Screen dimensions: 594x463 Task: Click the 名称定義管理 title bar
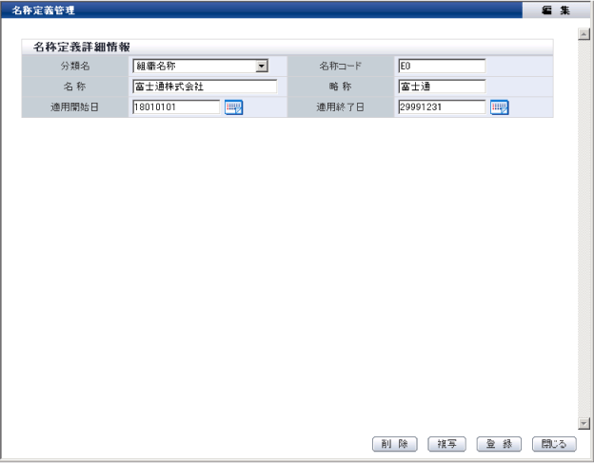coord(262,10)
